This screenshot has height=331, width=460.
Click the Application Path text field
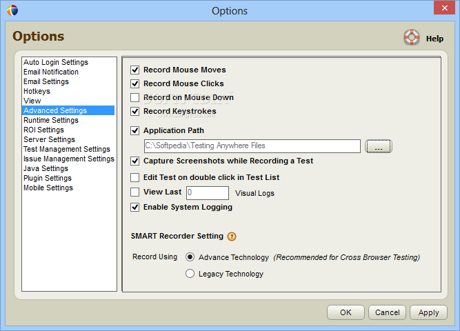tap(252, 146)
